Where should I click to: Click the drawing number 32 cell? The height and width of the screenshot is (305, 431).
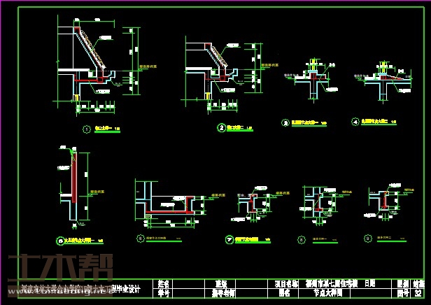418,294
